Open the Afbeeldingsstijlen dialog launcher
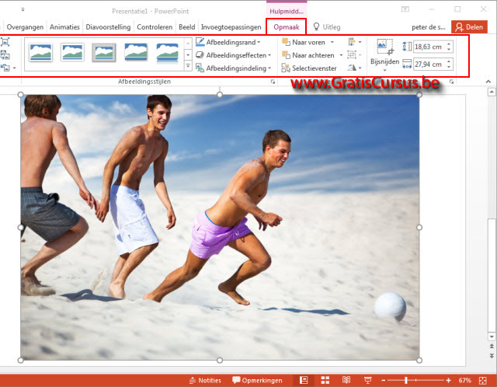The width and height of the screenshot is (497, 387). click(x=273, y=82)
